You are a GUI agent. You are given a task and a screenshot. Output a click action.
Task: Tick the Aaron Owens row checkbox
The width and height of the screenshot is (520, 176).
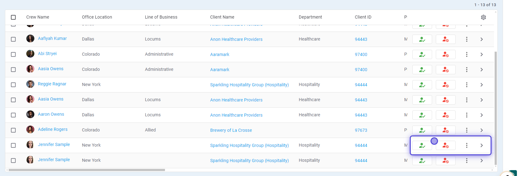[13, 115]
